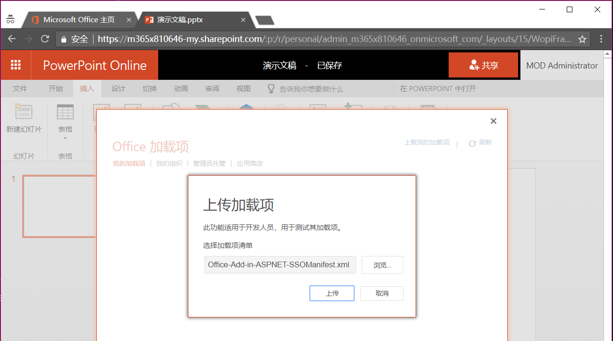
Task: Reload the page with the browser refresh icon
Action: [44, 39]
